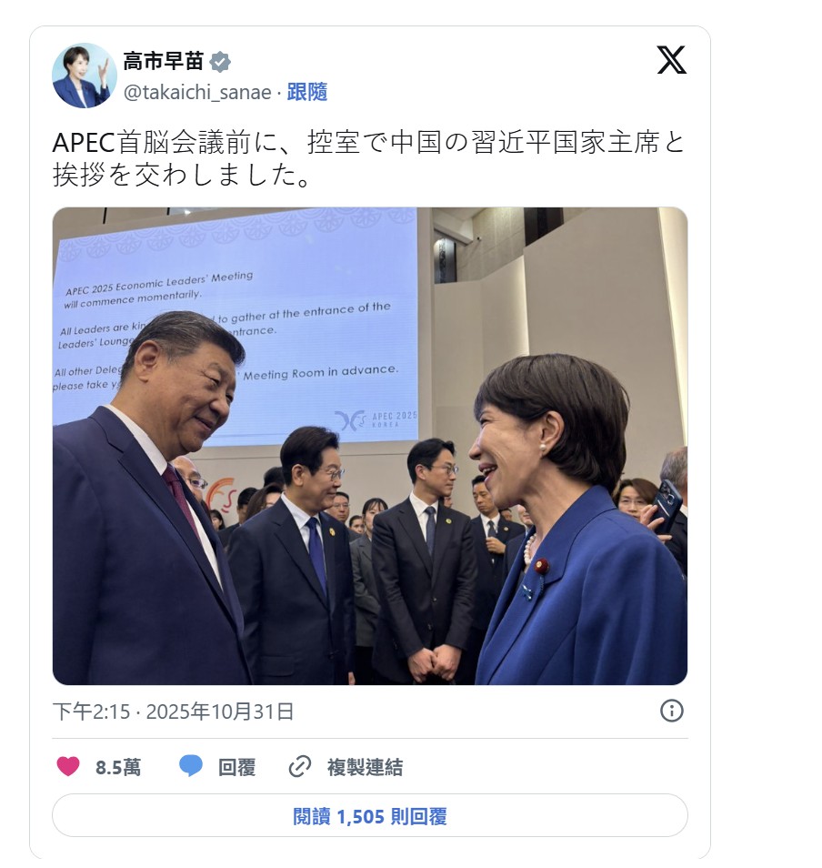Open 閱讀 1,505 則回覆 replies button

coord(370,816)
